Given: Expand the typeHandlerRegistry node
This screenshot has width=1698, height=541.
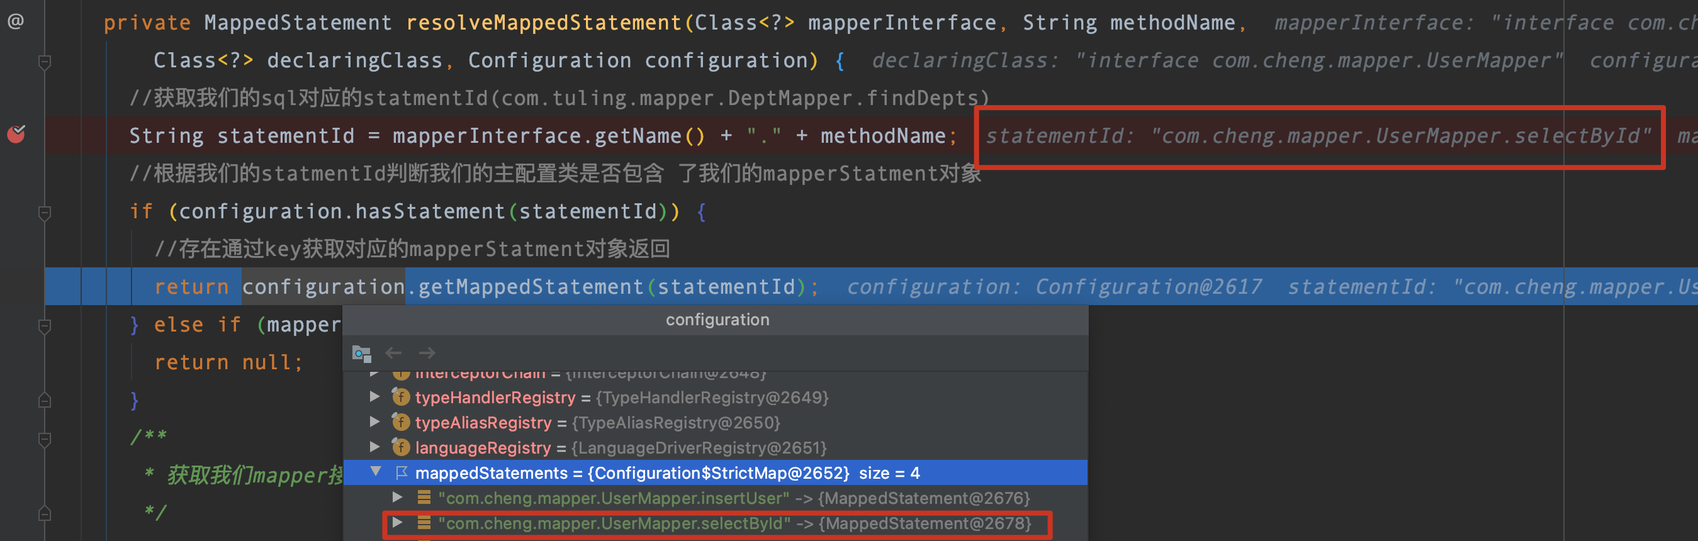Looking at the screenshot, I should [374, 397].
